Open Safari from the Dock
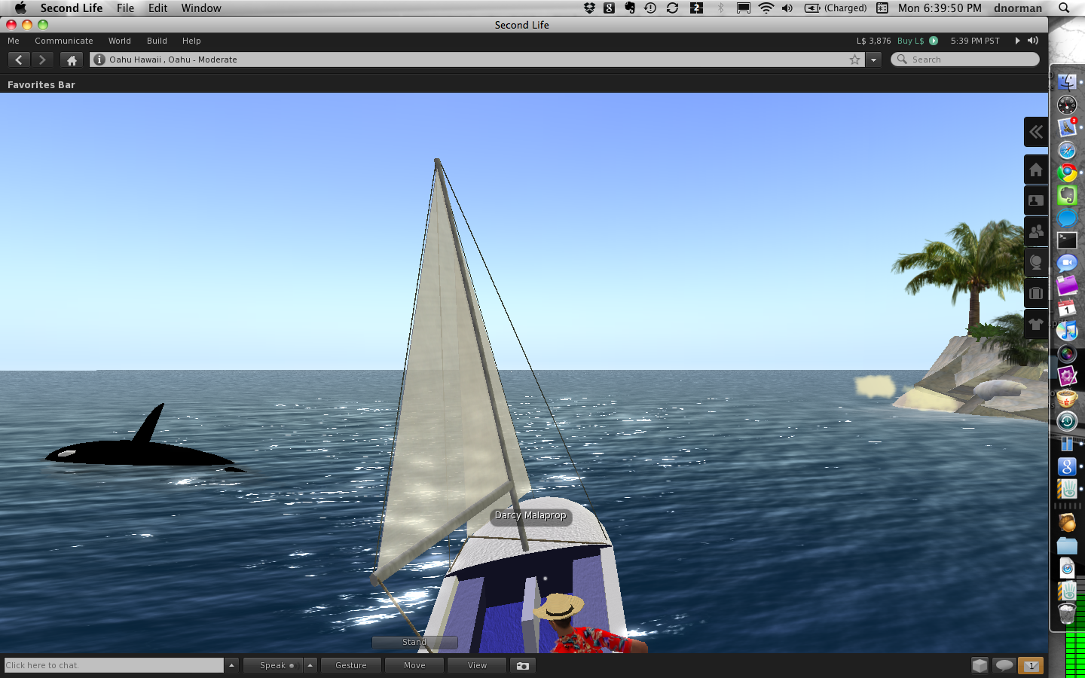Image resolution: width=1085 pixels, height=678 pixels. click(1067, 151)
